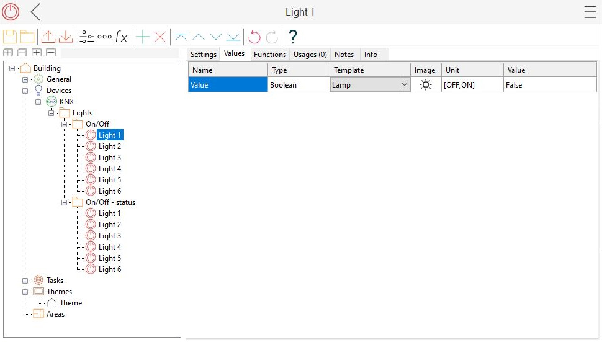Switch to the Functions tab
Screen dimensions: 602x342
coord(270,55)
